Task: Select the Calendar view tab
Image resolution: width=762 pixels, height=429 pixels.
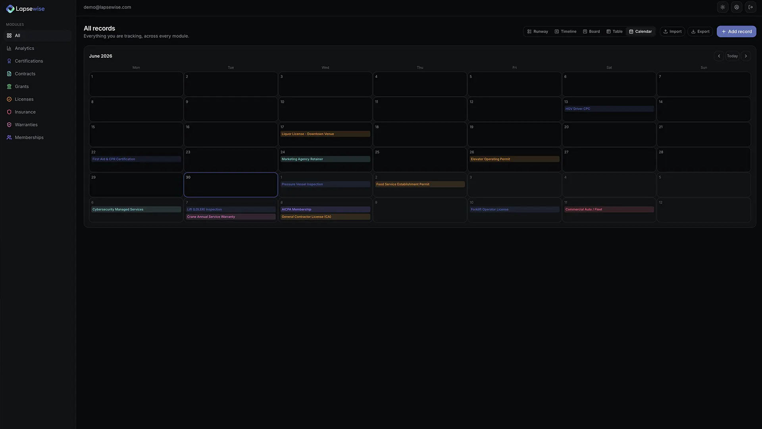Action: coord(640,31)
